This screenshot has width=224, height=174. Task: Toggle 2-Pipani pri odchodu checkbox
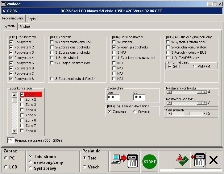tap(114, 48)
